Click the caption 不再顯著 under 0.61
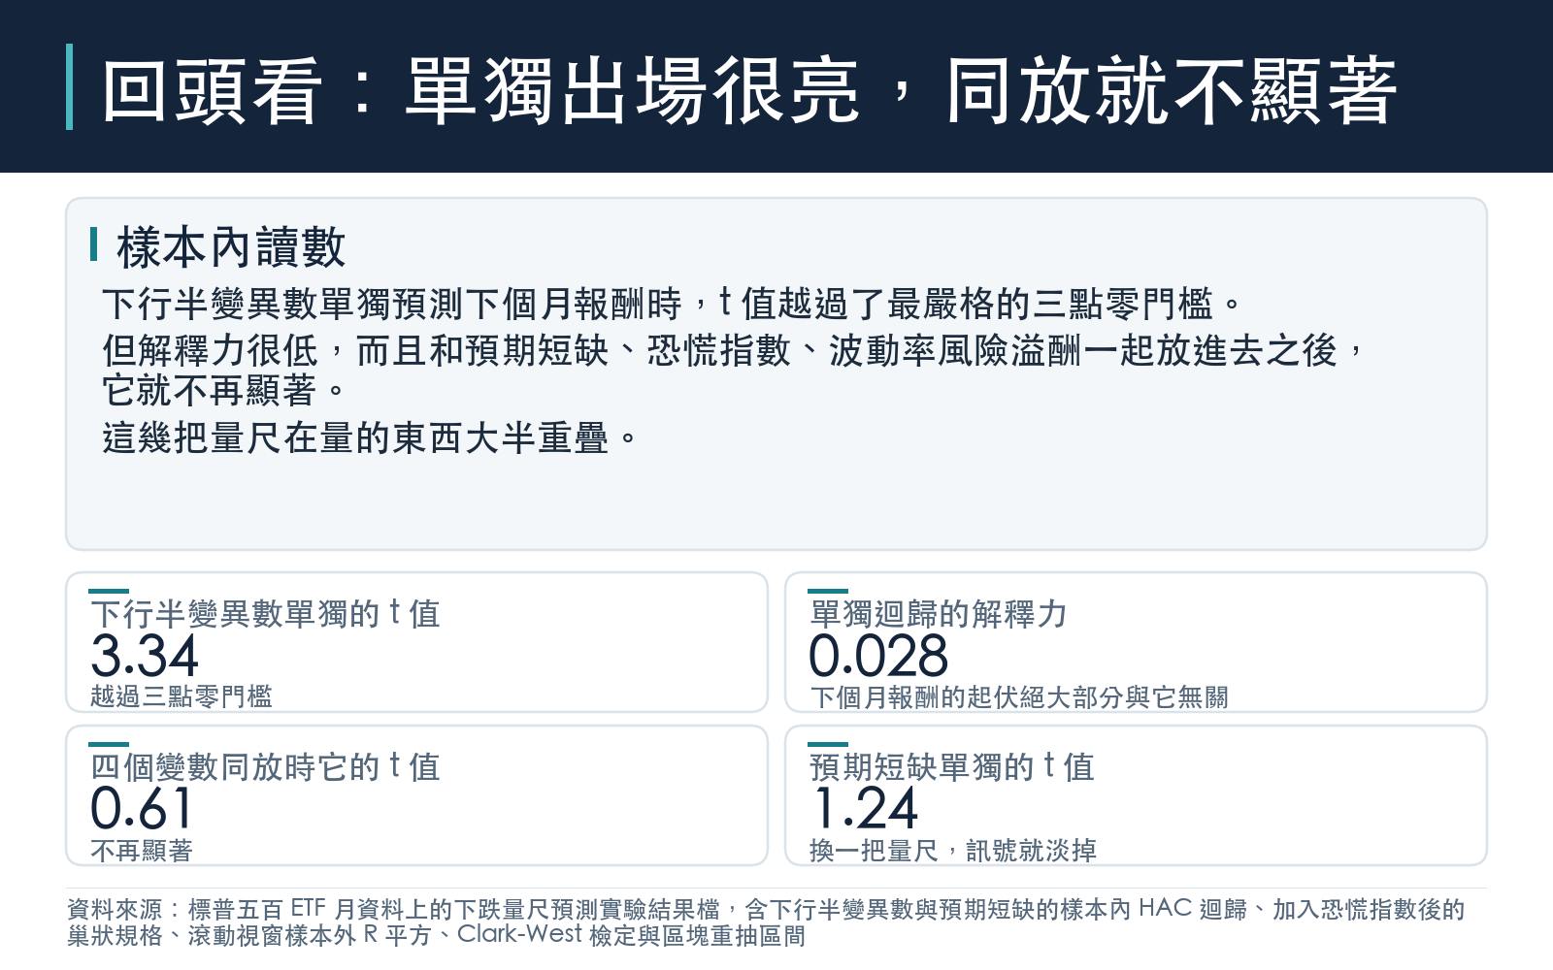 [142, 850]
